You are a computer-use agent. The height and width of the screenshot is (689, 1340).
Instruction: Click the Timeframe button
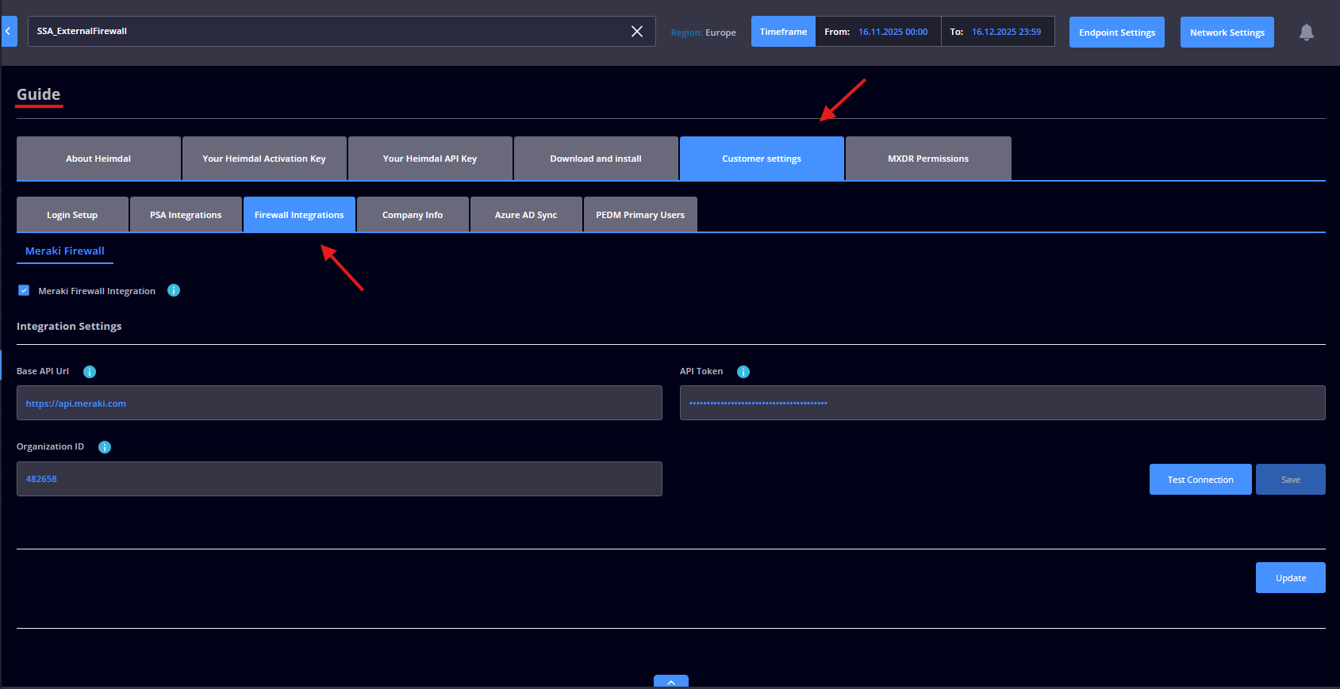[x=783, y=32]
